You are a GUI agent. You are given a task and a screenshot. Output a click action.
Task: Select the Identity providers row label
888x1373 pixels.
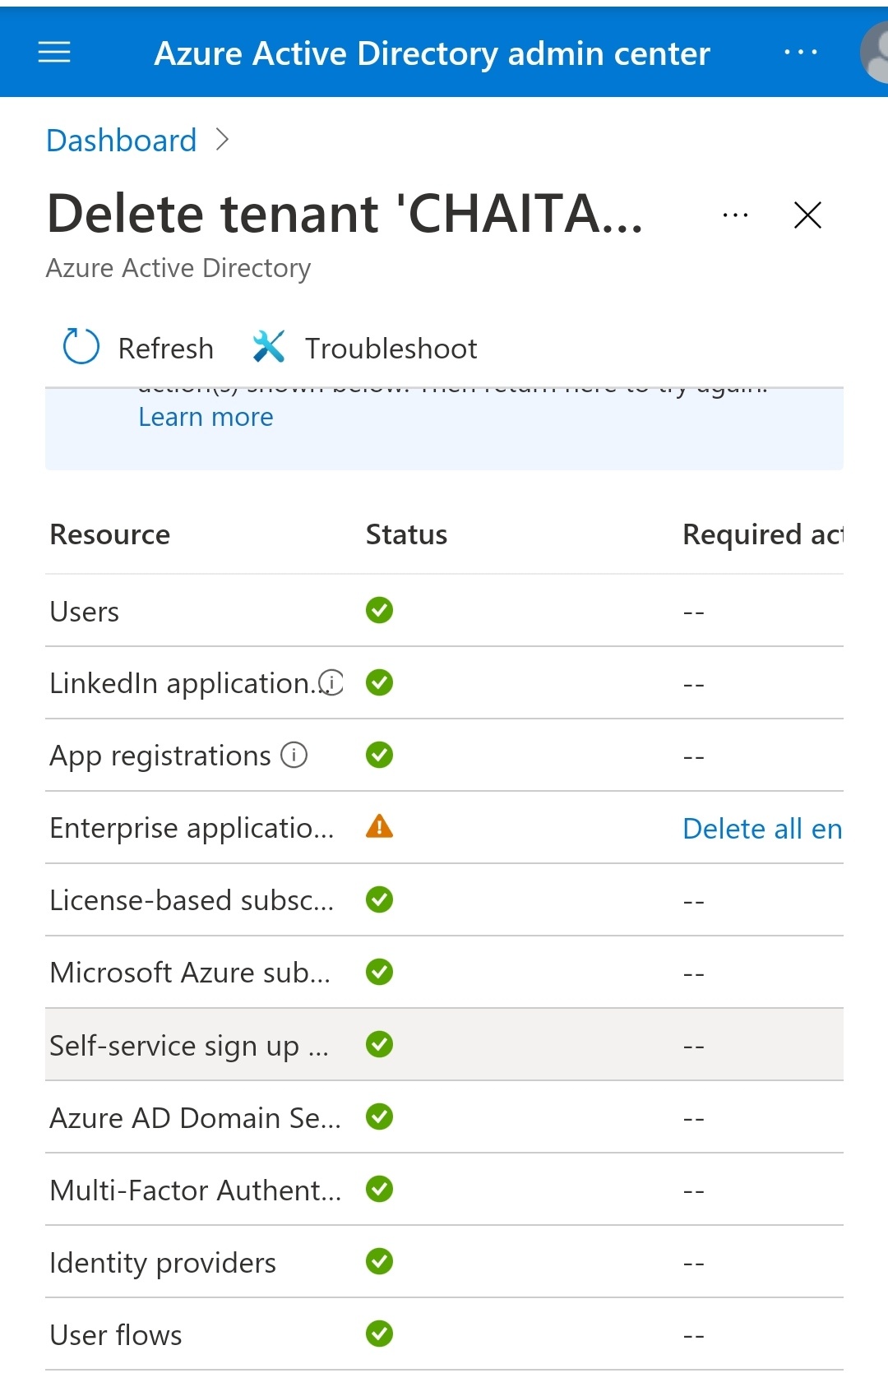coord(163,1263)
